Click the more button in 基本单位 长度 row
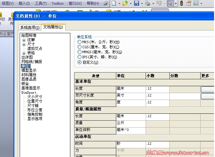The width and height of the screenshot is (215, 157). pos(207,89)
